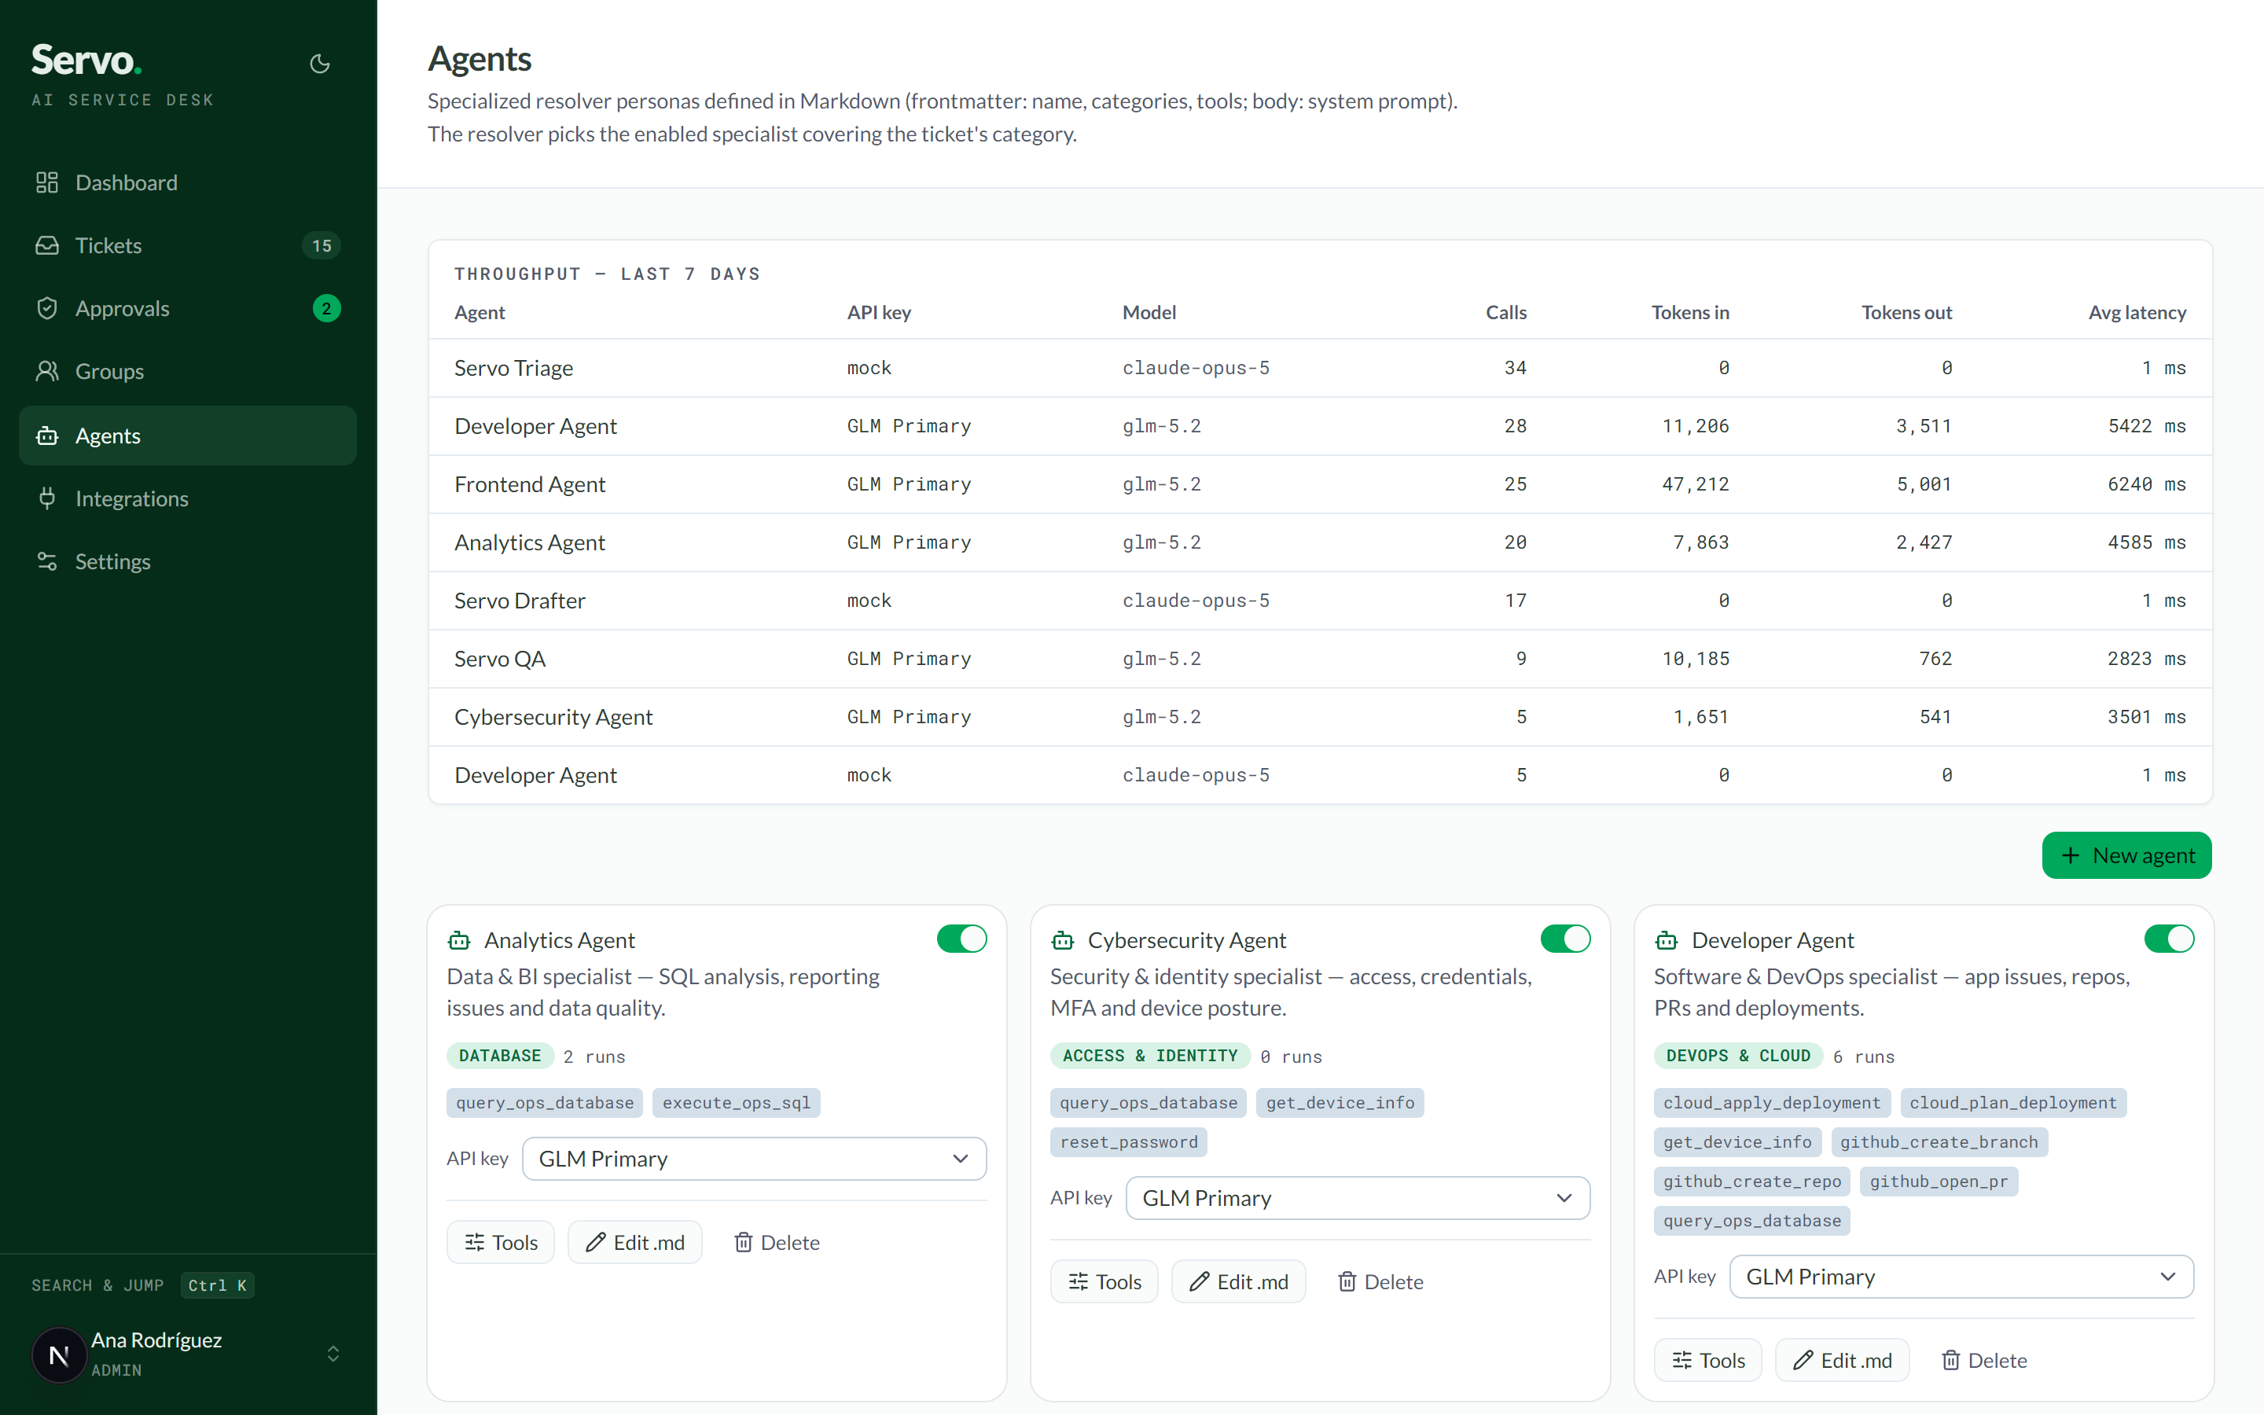2264x1415 pixels.
Task: Delete the Developer Agent
Action: [x=1984, y=1360]
